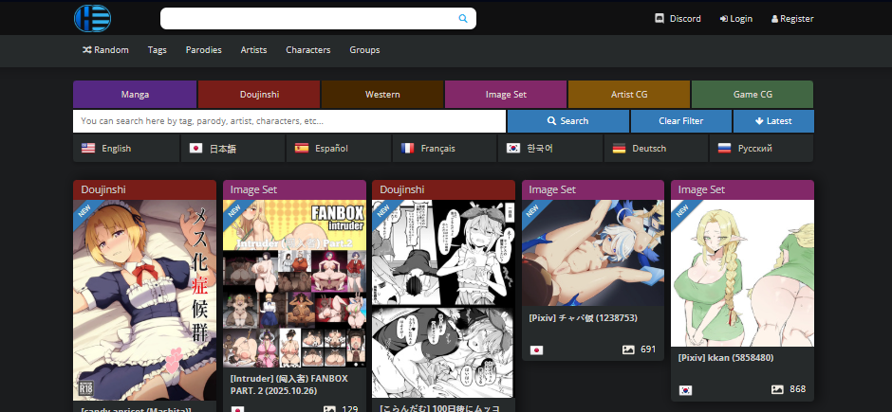Click the shuffle icon beside Random
Viewport: 892px width, 412px height.
coord(87,50)
